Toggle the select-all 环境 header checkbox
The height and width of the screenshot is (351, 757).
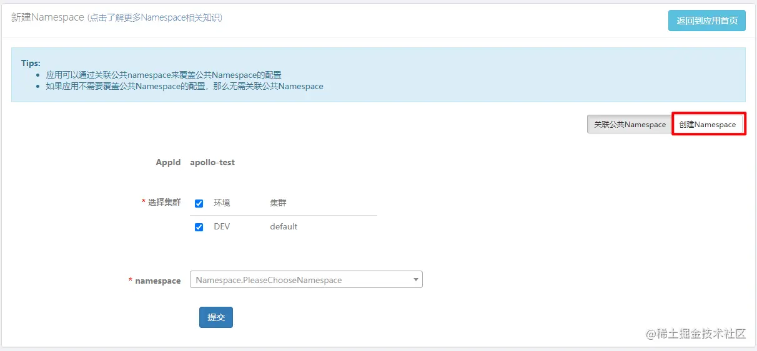(x=199, y=203)
